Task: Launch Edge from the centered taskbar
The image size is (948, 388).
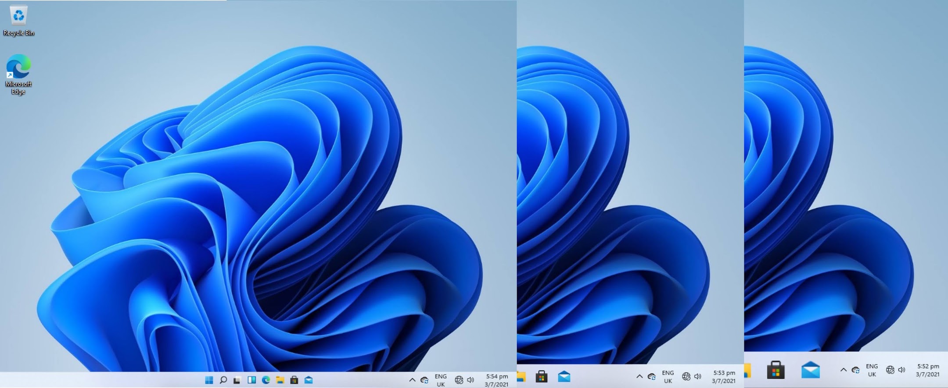Action: click(x=266, y=380)
